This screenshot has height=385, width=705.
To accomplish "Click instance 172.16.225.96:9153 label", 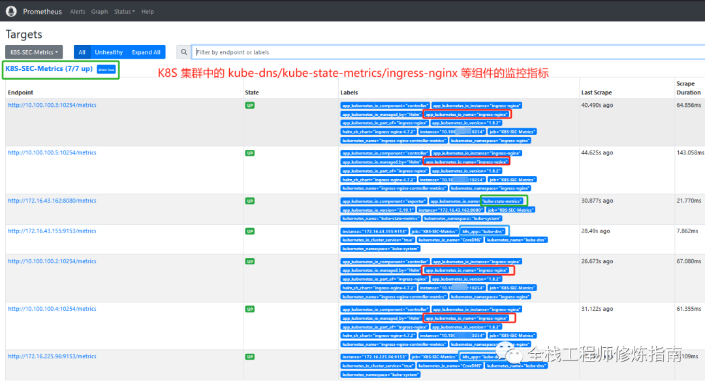I will coord(374,357).
